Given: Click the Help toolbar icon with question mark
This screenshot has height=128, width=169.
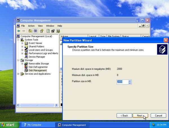Looking at the screenshot, I should [42, 31].
